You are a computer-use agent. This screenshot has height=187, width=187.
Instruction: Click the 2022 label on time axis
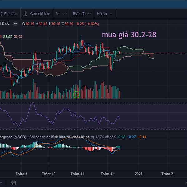139,174
